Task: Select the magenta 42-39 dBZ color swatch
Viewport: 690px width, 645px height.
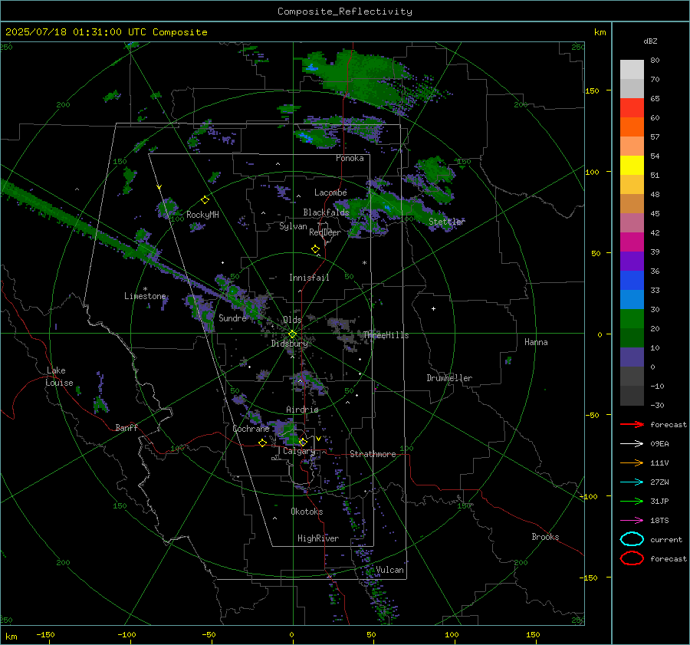Action: tap(632, 242)
